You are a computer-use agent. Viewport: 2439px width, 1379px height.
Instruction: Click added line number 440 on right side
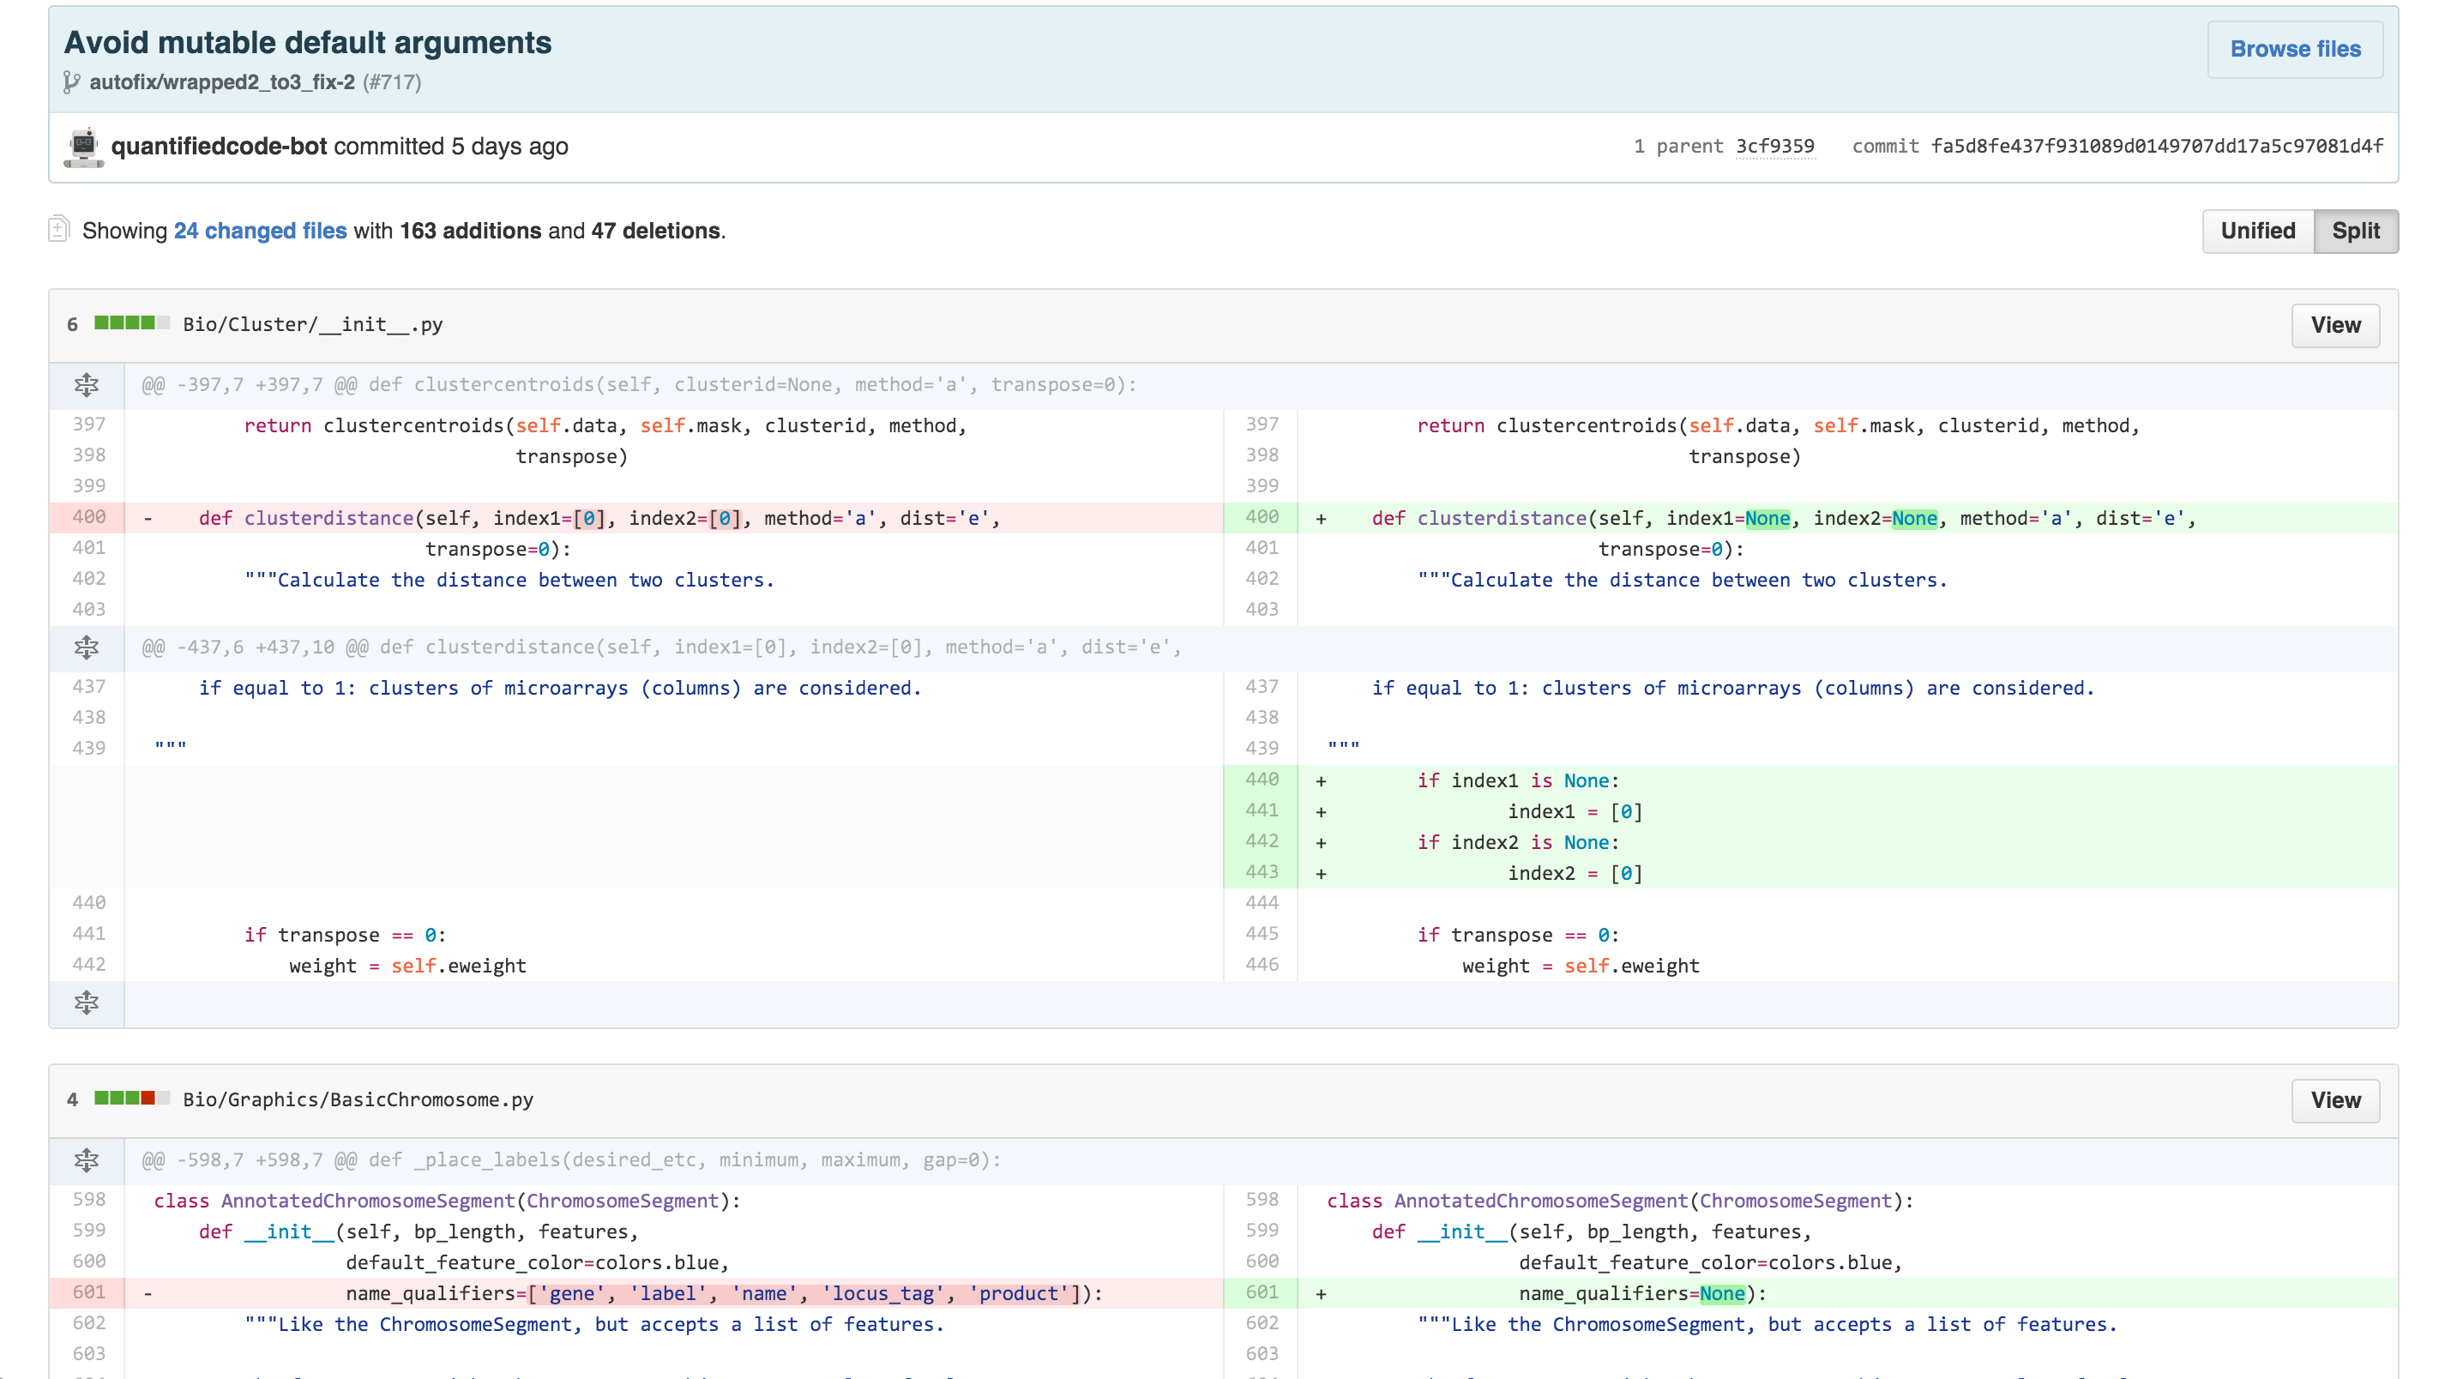tap(1262, 780)
